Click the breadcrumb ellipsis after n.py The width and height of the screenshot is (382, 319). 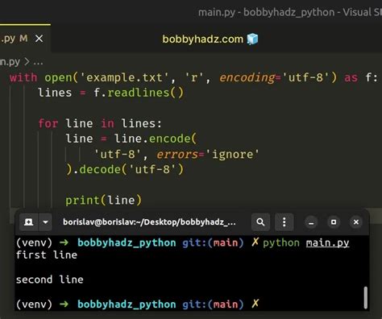38,62
